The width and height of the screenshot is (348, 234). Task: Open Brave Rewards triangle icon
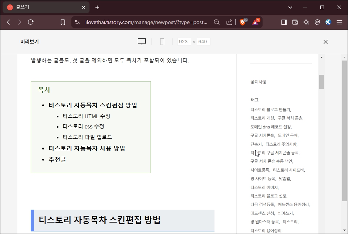[x=256, y=22]
